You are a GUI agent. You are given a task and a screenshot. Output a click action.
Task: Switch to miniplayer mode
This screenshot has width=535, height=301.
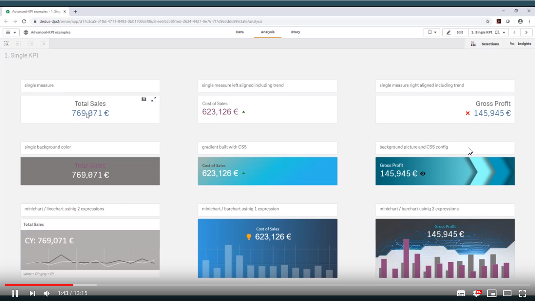[x=492, y=293]
